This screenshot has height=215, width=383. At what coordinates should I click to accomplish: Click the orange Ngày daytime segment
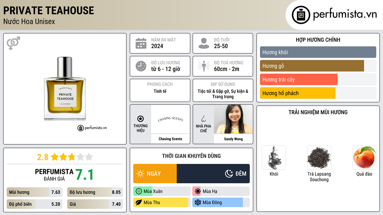[x=155, y=174]
